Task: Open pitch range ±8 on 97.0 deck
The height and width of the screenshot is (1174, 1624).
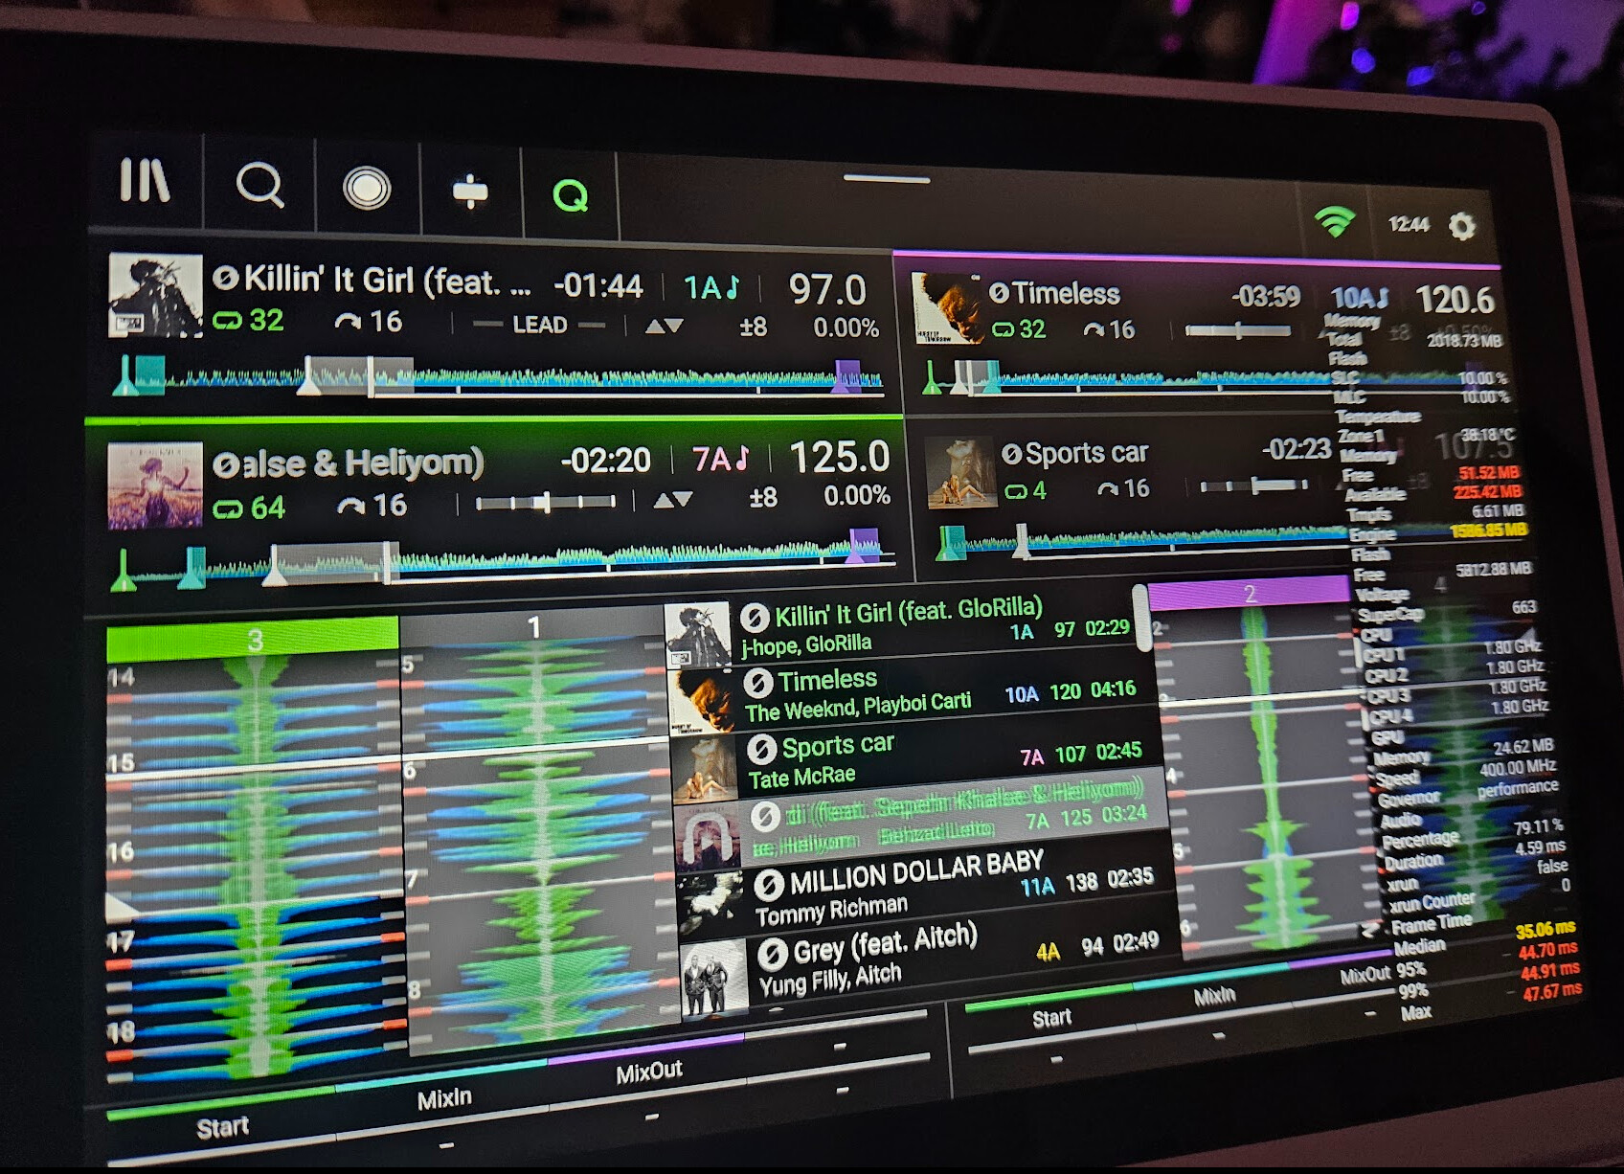Action: (x=753, y=327)
